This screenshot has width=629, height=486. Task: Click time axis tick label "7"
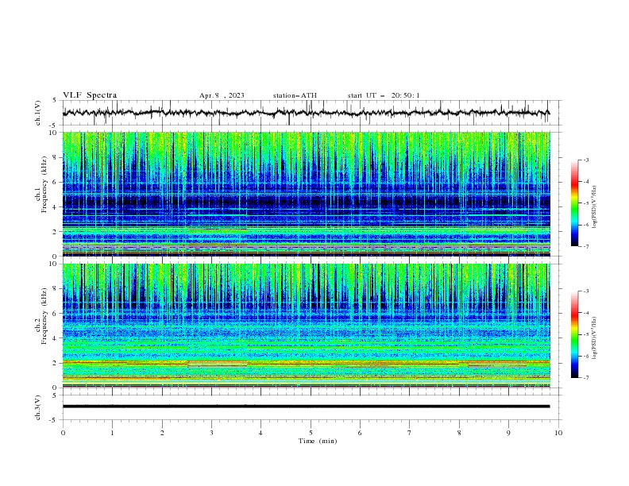[410, 433]
